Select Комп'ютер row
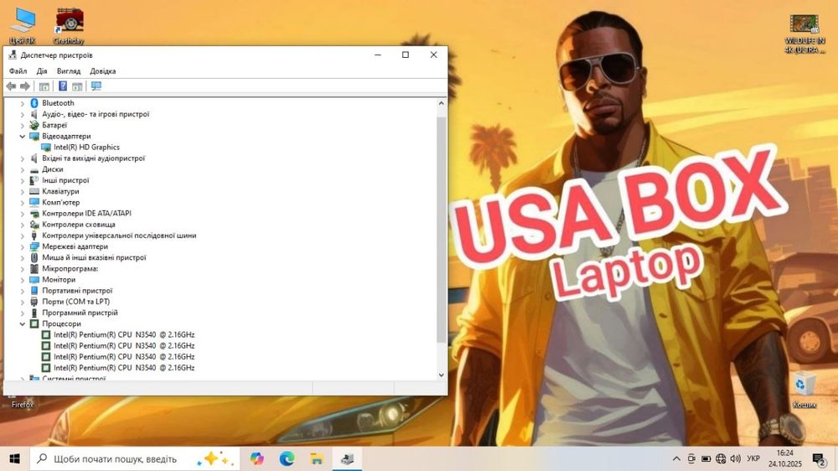The height and width of the screenshot is (471, 838). click(61, 202)
